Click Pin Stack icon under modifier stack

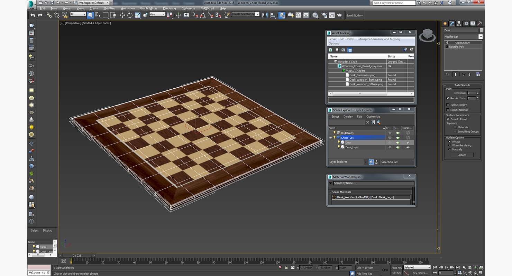[x=447, y=74]
